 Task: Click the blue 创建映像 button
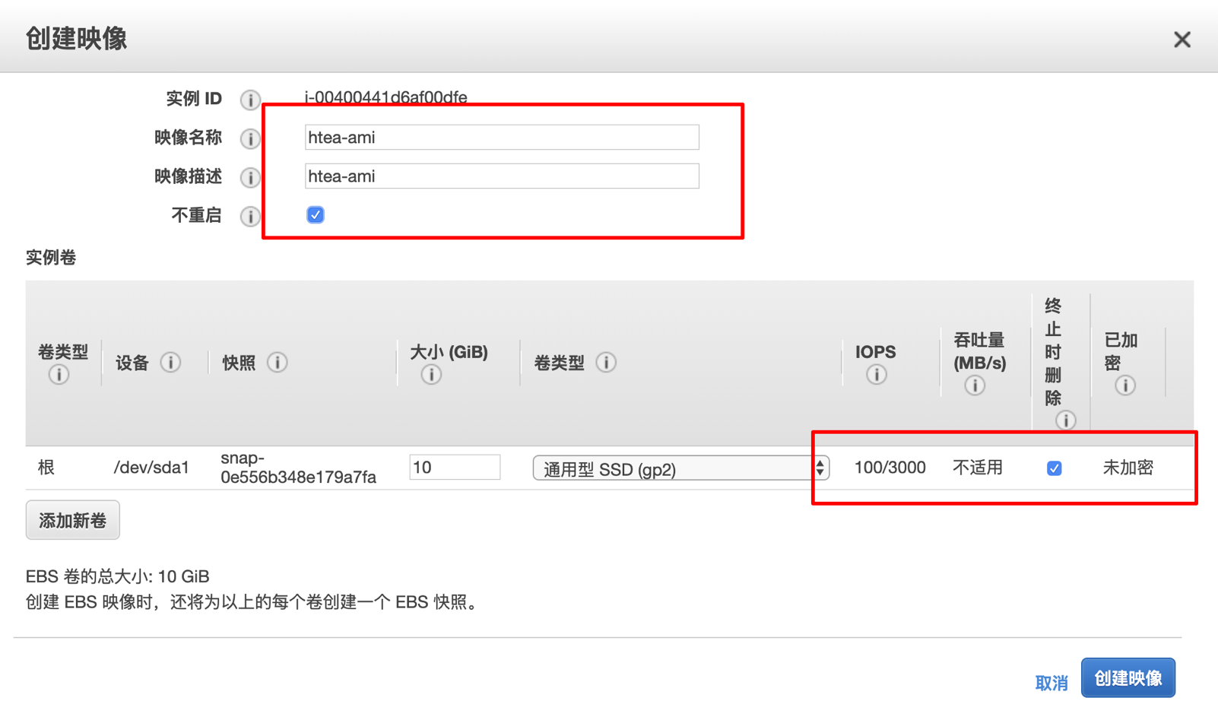coord(1128,677)
